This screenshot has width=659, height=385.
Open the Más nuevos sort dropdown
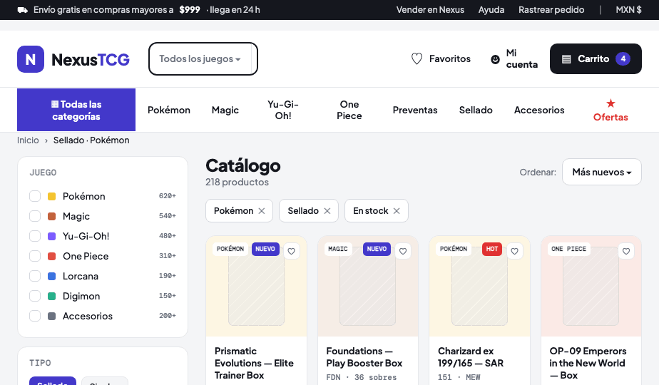pos(601,172)
